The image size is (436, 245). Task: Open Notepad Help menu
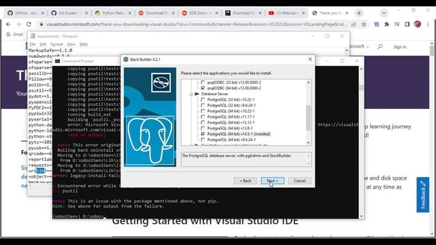(83, 44)
